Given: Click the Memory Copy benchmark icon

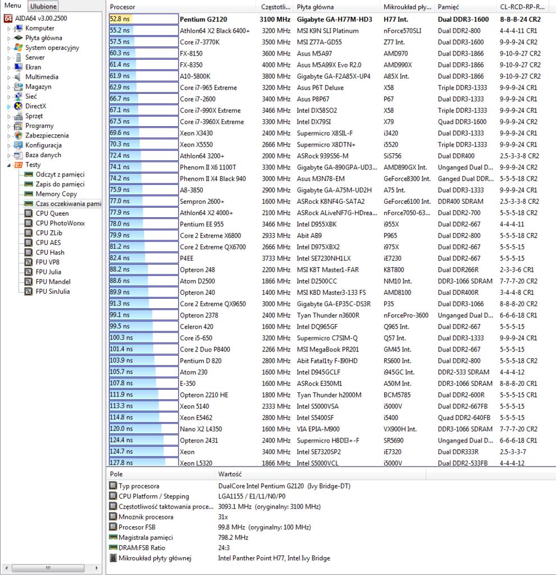Looking at the screenshot, I should 29,194.
